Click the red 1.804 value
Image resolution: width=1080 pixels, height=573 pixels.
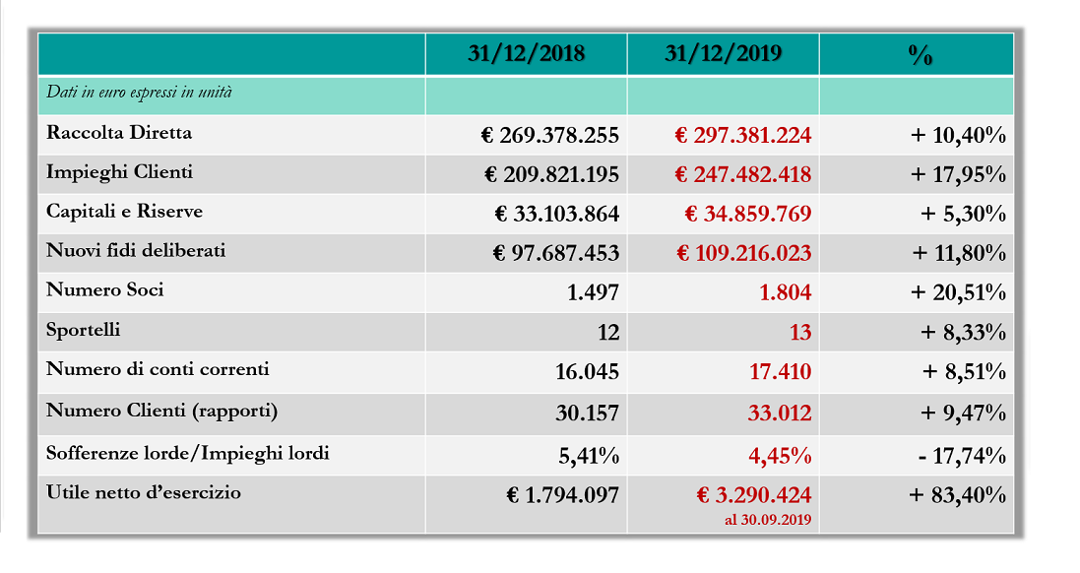point(786,292)
